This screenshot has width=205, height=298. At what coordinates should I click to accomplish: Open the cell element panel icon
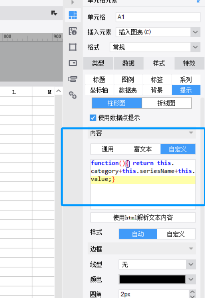click(x=73, y=15)
